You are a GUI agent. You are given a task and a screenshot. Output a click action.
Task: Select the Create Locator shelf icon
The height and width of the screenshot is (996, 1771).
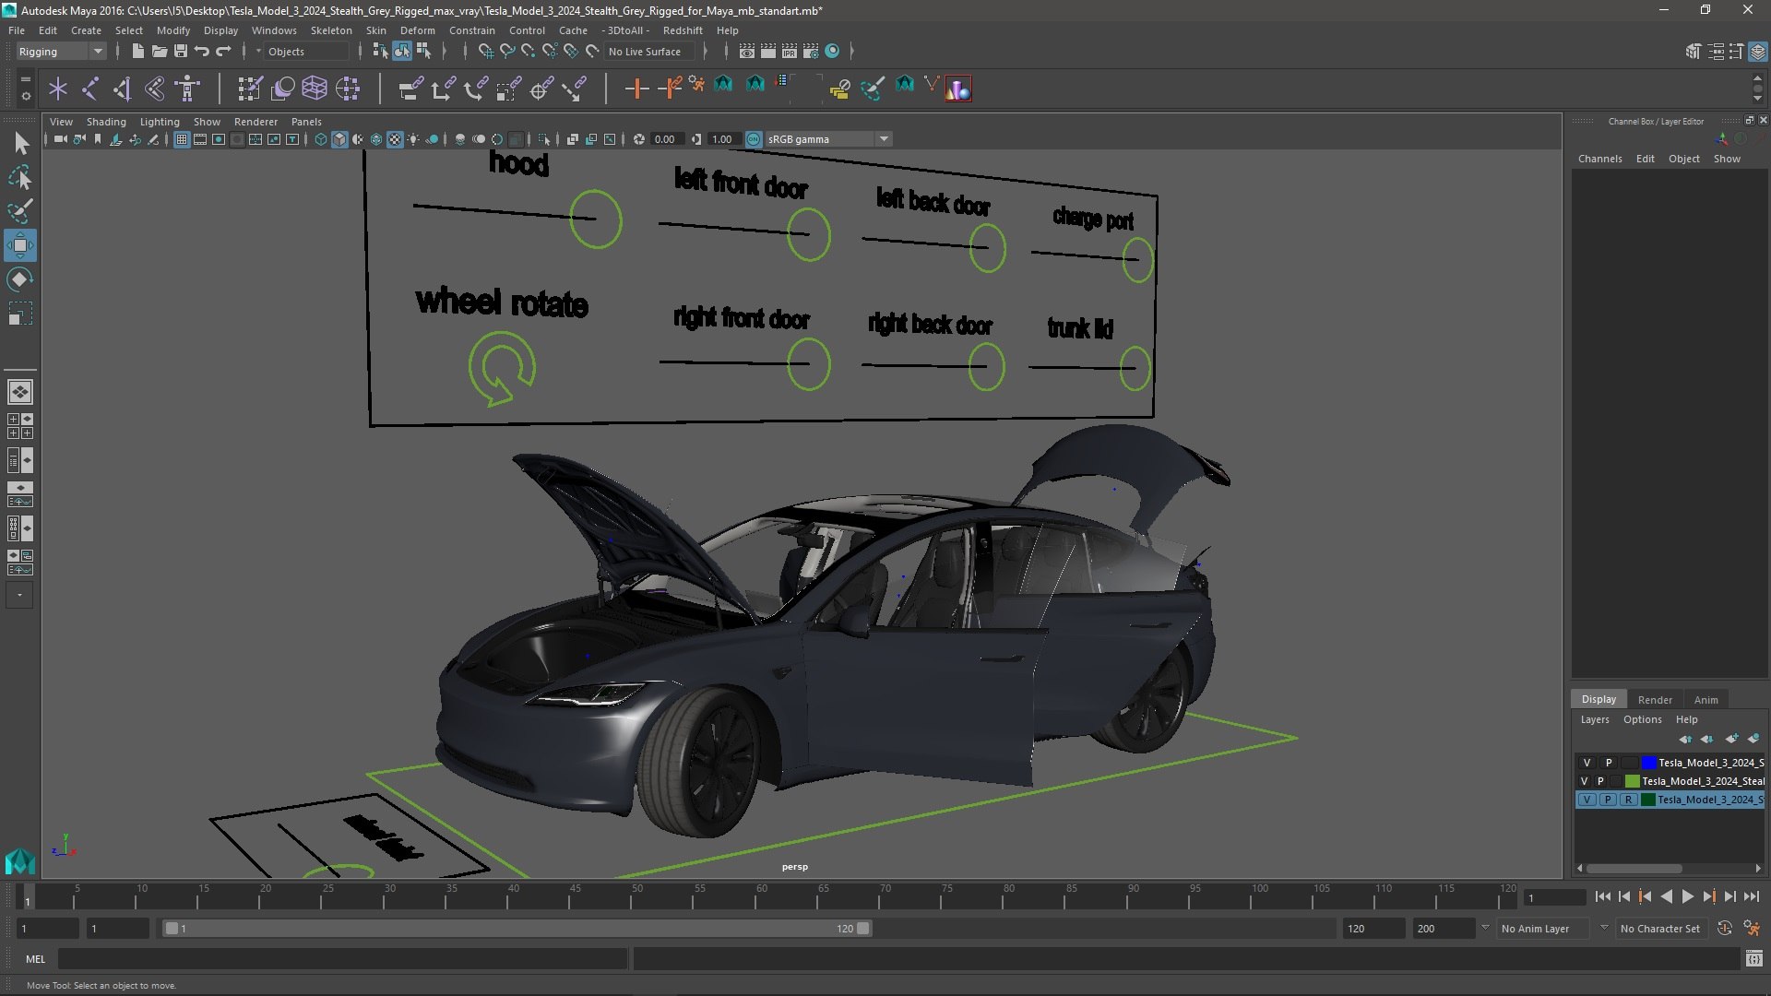tap(58, 89)
